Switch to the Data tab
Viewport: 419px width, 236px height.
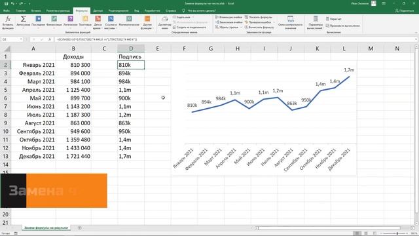click(x=98, y=10)
